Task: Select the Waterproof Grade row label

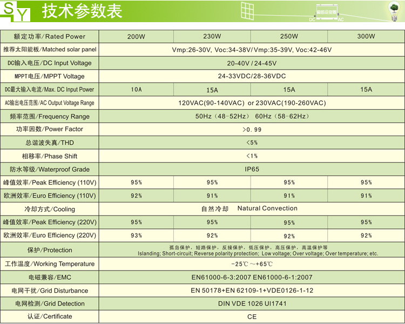Action: (x=50, y=169)
